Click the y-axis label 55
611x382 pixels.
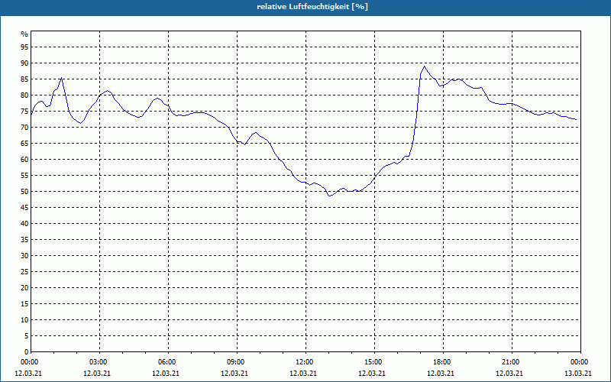(24, 176)
